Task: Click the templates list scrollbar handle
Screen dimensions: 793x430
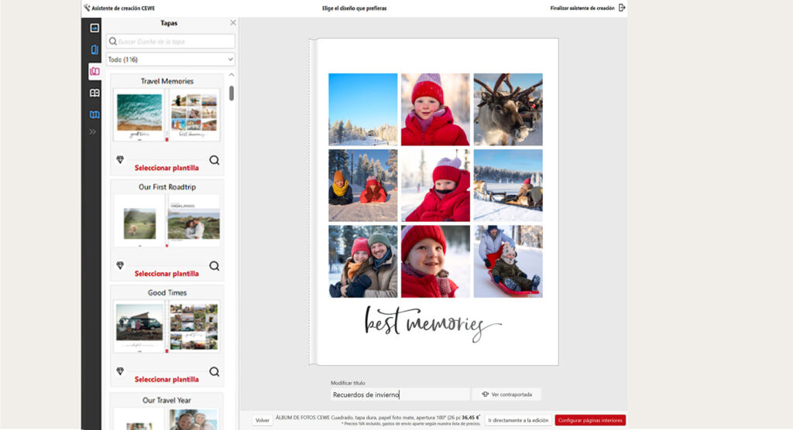Action: point(232,93)
